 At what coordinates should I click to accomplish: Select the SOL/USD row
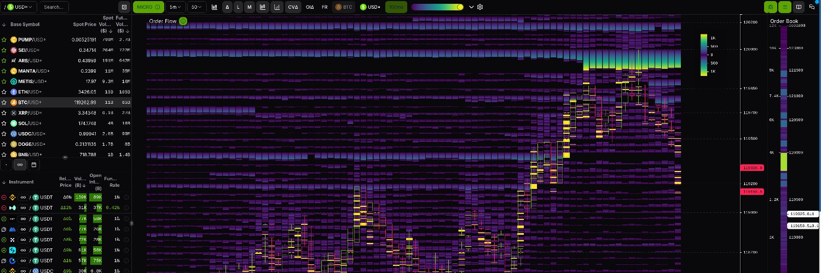click(x=66, y=123)
